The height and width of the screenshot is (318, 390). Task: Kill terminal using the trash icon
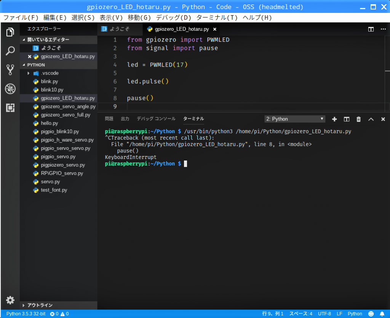click(358, 119)
